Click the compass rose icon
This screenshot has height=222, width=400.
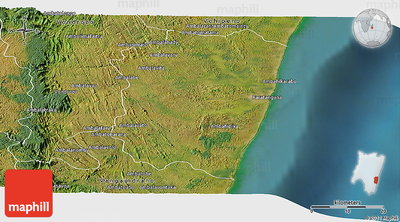[24, 31]
